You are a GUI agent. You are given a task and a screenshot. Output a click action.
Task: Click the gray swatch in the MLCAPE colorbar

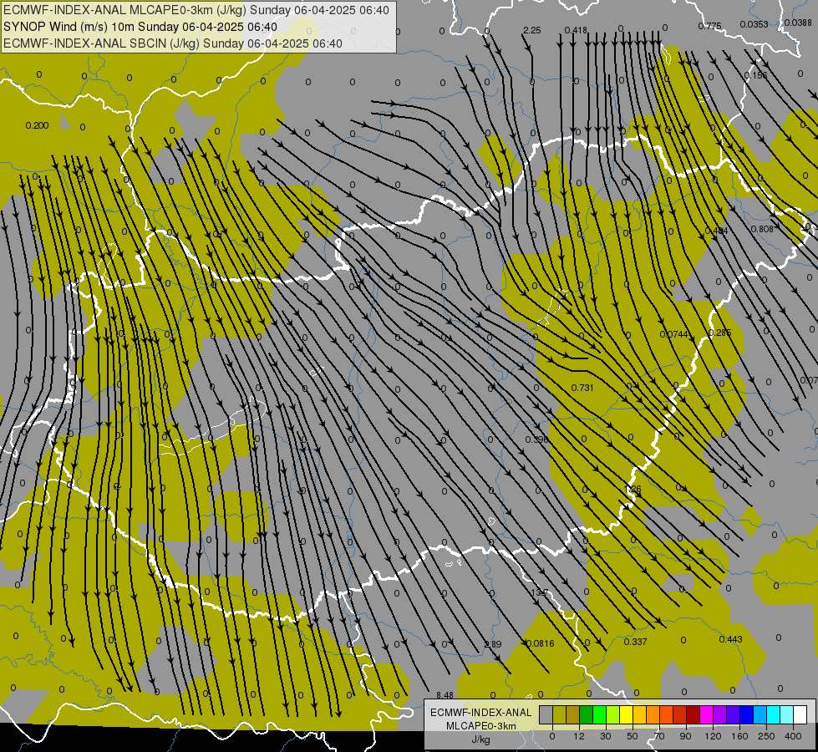point(546,714)
